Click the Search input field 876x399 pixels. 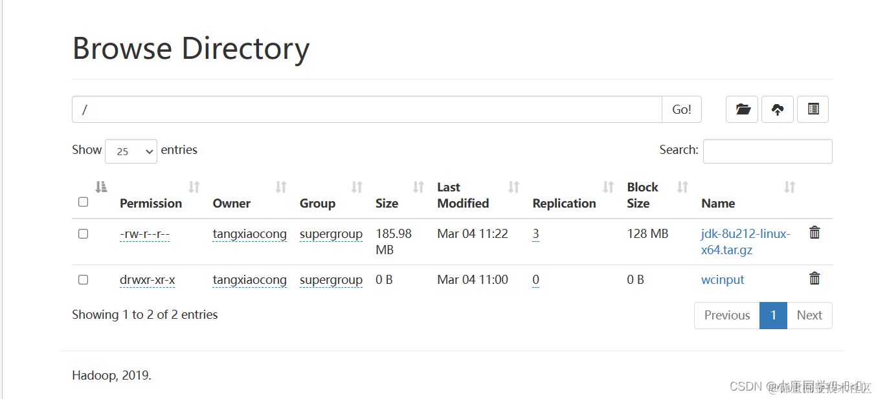pos(768,151)
